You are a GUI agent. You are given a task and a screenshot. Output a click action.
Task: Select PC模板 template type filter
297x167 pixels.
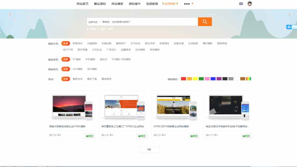click(77, 60)
